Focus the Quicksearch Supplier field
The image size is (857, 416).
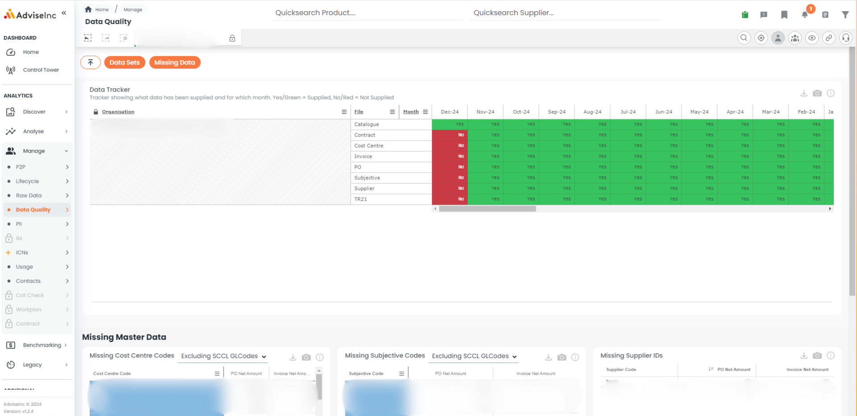pos(566,13)
